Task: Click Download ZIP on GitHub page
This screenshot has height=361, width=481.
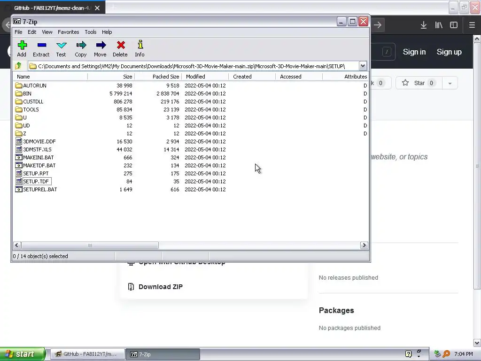Action: 161,287
